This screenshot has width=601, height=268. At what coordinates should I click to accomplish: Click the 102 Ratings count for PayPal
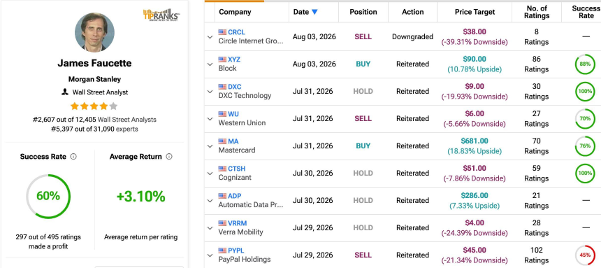click(x=536, y=255)
